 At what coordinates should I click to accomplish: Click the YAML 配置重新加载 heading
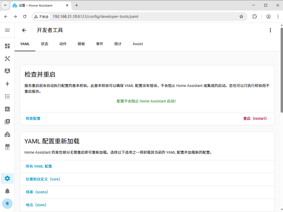[x=52, y=141]
